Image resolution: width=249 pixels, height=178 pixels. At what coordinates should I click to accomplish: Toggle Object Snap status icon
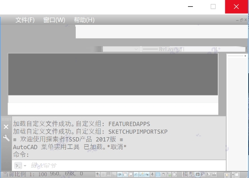[x=125, y=174]
